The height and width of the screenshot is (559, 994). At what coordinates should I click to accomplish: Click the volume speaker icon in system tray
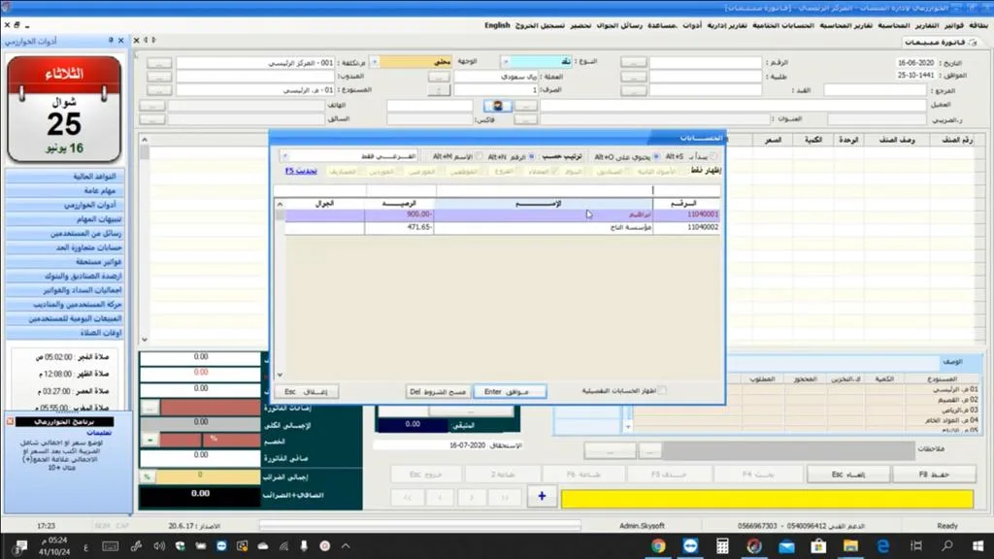pyautogui.click(x=159, y=545)
